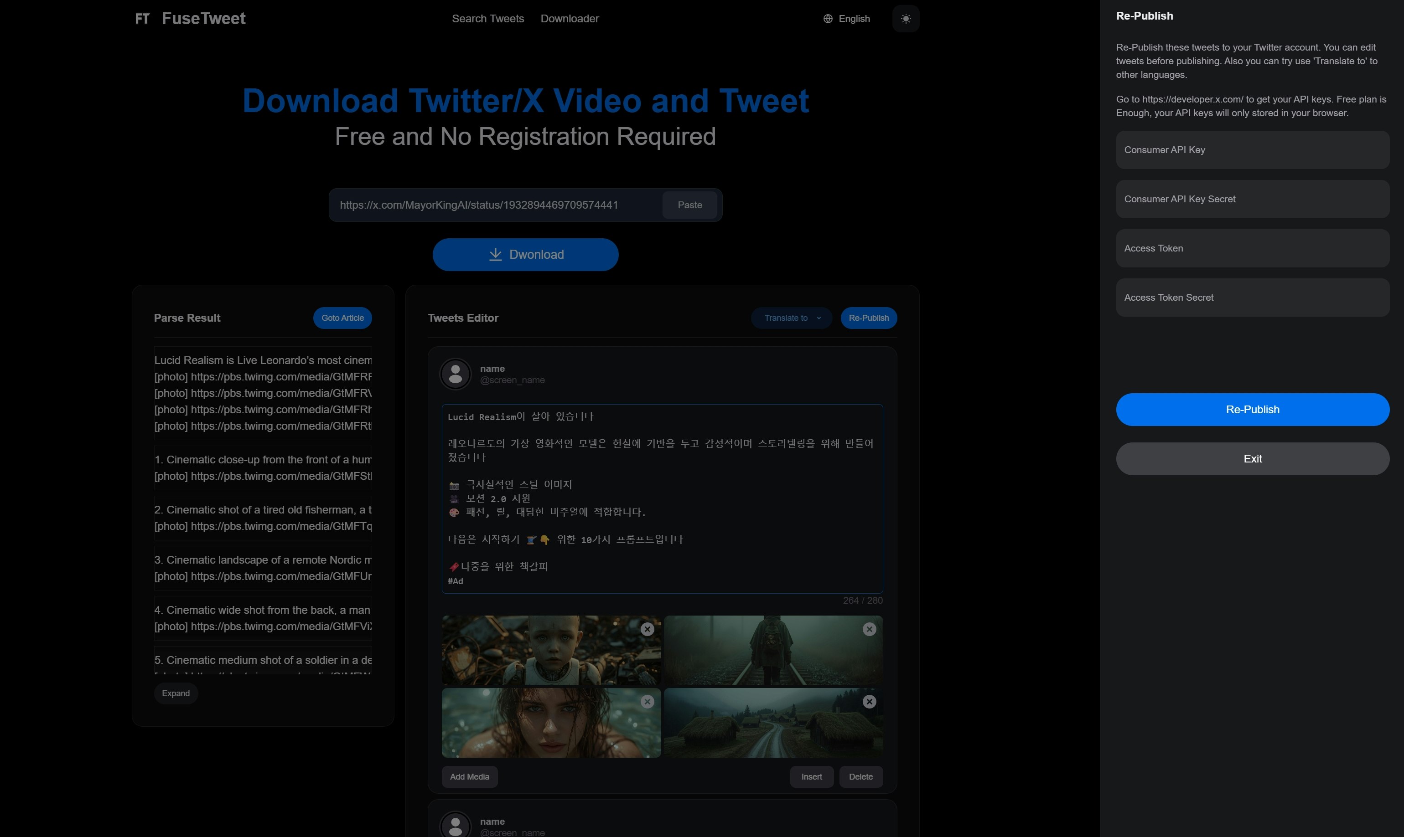Click the '264 / 280' character counter
Screen dimensions: 1404x837
863,601
